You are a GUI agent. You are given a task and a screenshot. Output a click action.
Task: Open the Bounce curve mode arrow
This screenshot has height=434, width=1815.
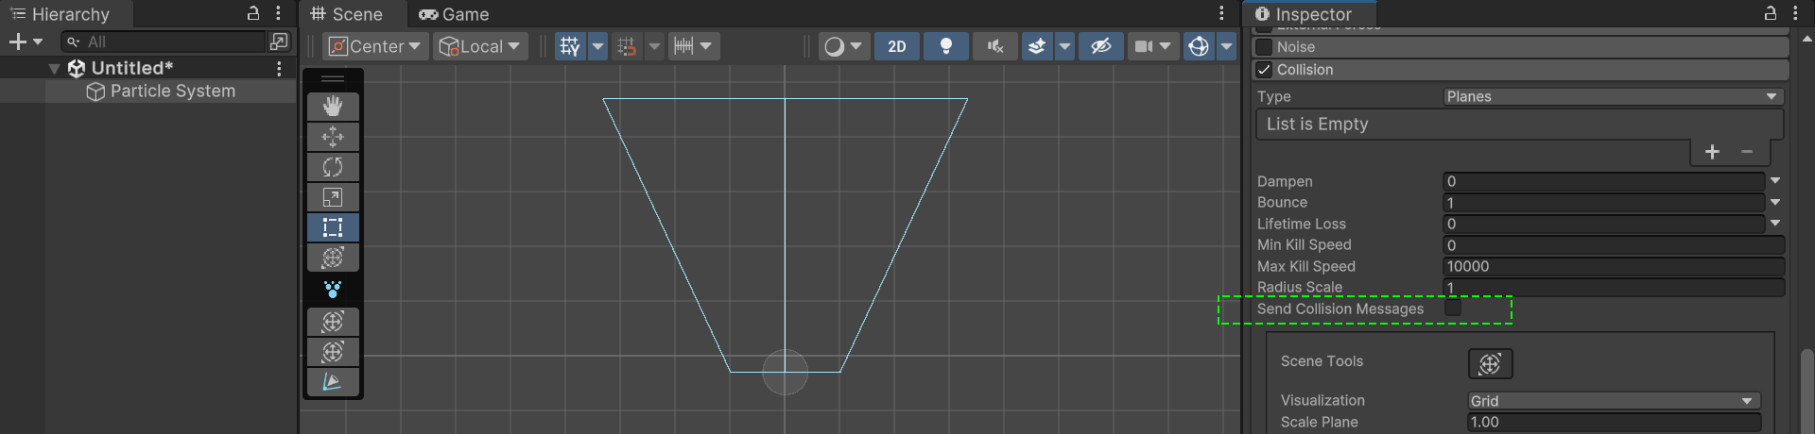coord(1775,202)
